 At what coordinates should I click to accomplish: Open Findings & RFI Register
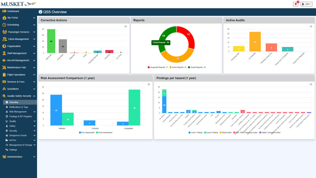tap(20, 117)
